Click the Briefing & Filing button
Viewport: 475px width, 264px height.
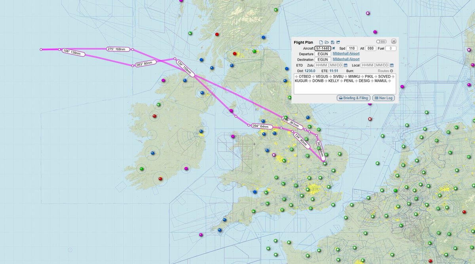click(x=353, y=98)
